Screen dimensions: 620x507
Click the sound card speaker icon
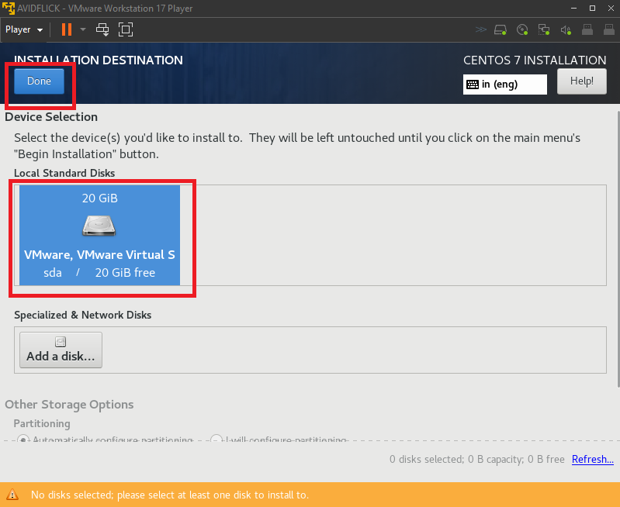coord(566,30)
